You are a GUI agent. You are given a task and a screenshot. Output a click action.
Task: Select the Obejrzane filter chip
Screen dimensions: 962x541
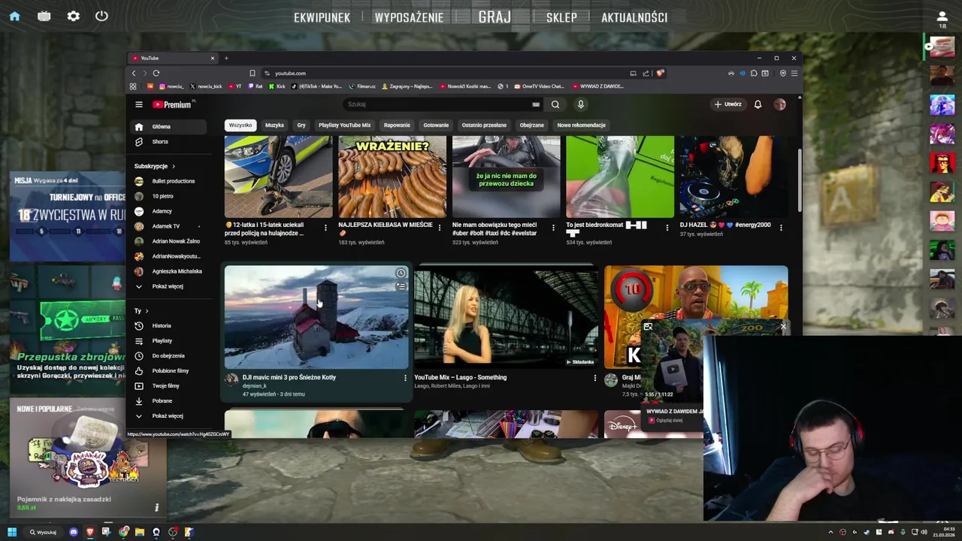pyautogui.click(x=531, y=125)
